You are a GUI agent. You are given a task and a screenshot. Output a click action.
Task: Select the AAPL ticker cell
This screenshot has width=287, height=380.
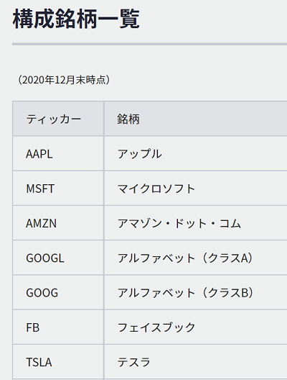point(58,153)
